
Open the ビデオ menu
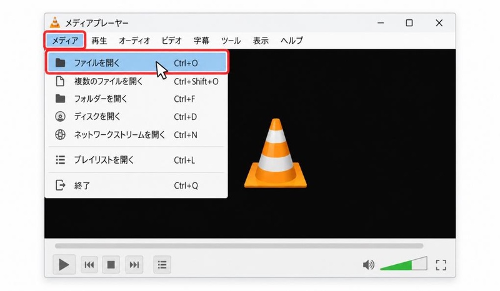171,41
